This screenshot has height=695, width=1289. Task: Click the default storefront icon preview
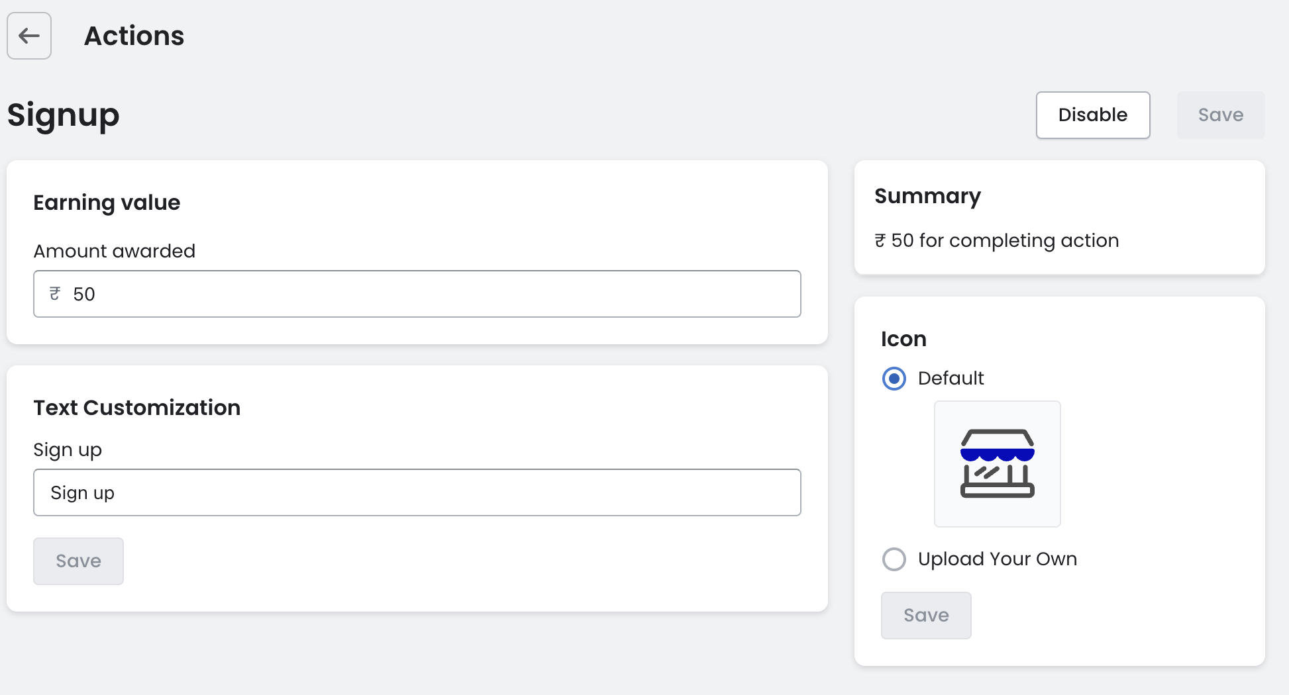coord(997,463)
